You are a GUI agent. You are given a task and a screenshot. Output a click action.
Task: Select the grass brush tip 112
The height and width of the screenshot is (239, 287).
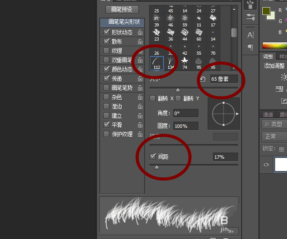pyautogui.click(x=157, y=63)
